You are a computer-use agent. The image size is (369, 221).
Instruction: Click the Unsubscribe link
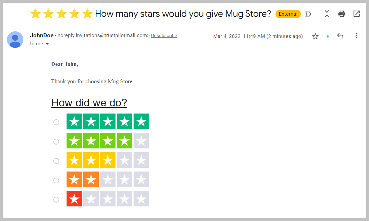pyautogui.click(x=164, y=35)
